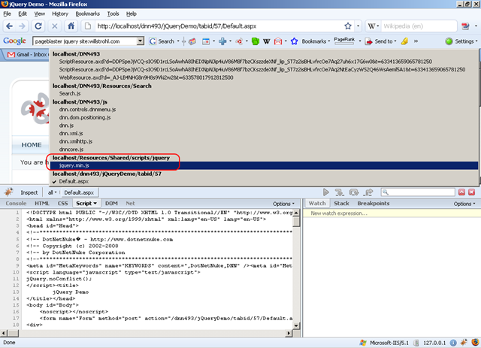Switch to the DOM tab
This screenshot has height=348, width=481.
pos(111,204)
